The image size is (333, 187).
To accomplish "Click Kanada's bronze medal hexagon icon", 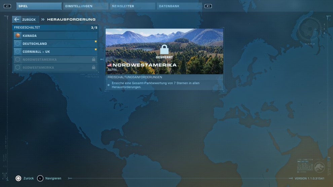I will pos(17,36).
